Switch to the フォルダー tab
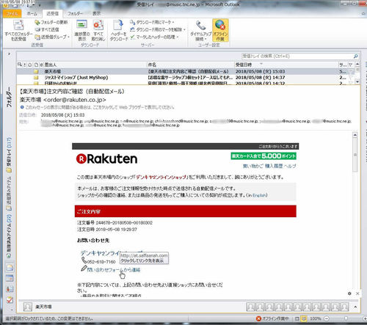The height and width of the screenshot is (325, 367). coord(75,14)
